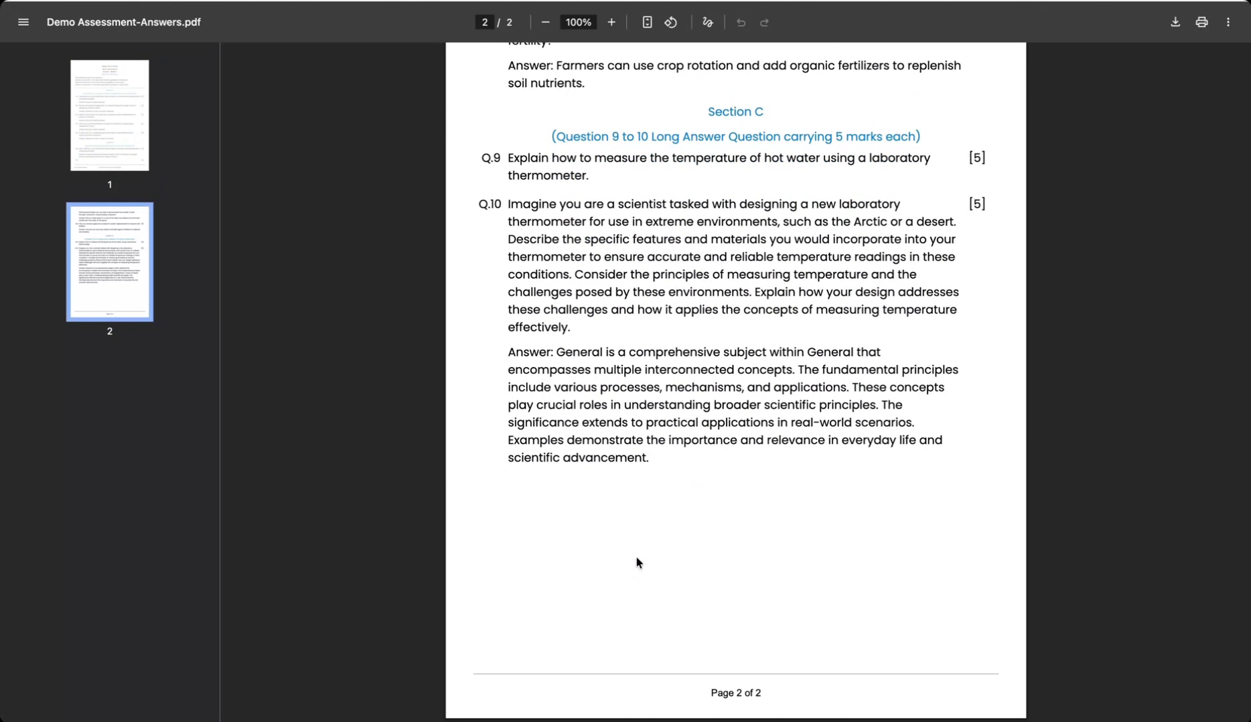Select the Download icon to save the PDF
This screenshot has height=722, width=1251.
tap(1175, 22)
